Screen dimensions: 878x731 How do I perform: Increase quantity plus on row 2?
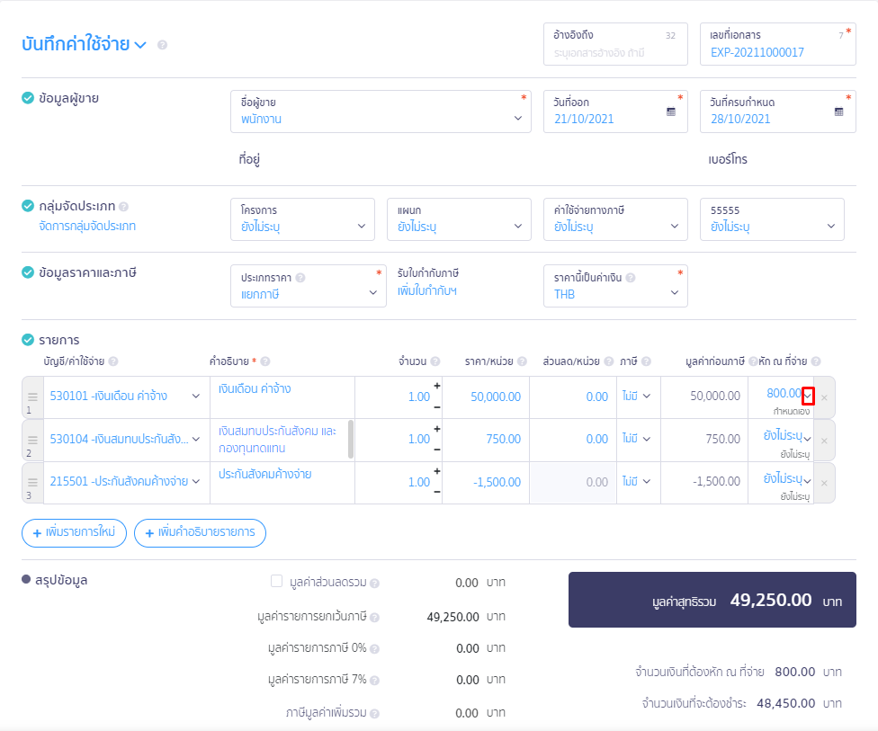[437, 429]
